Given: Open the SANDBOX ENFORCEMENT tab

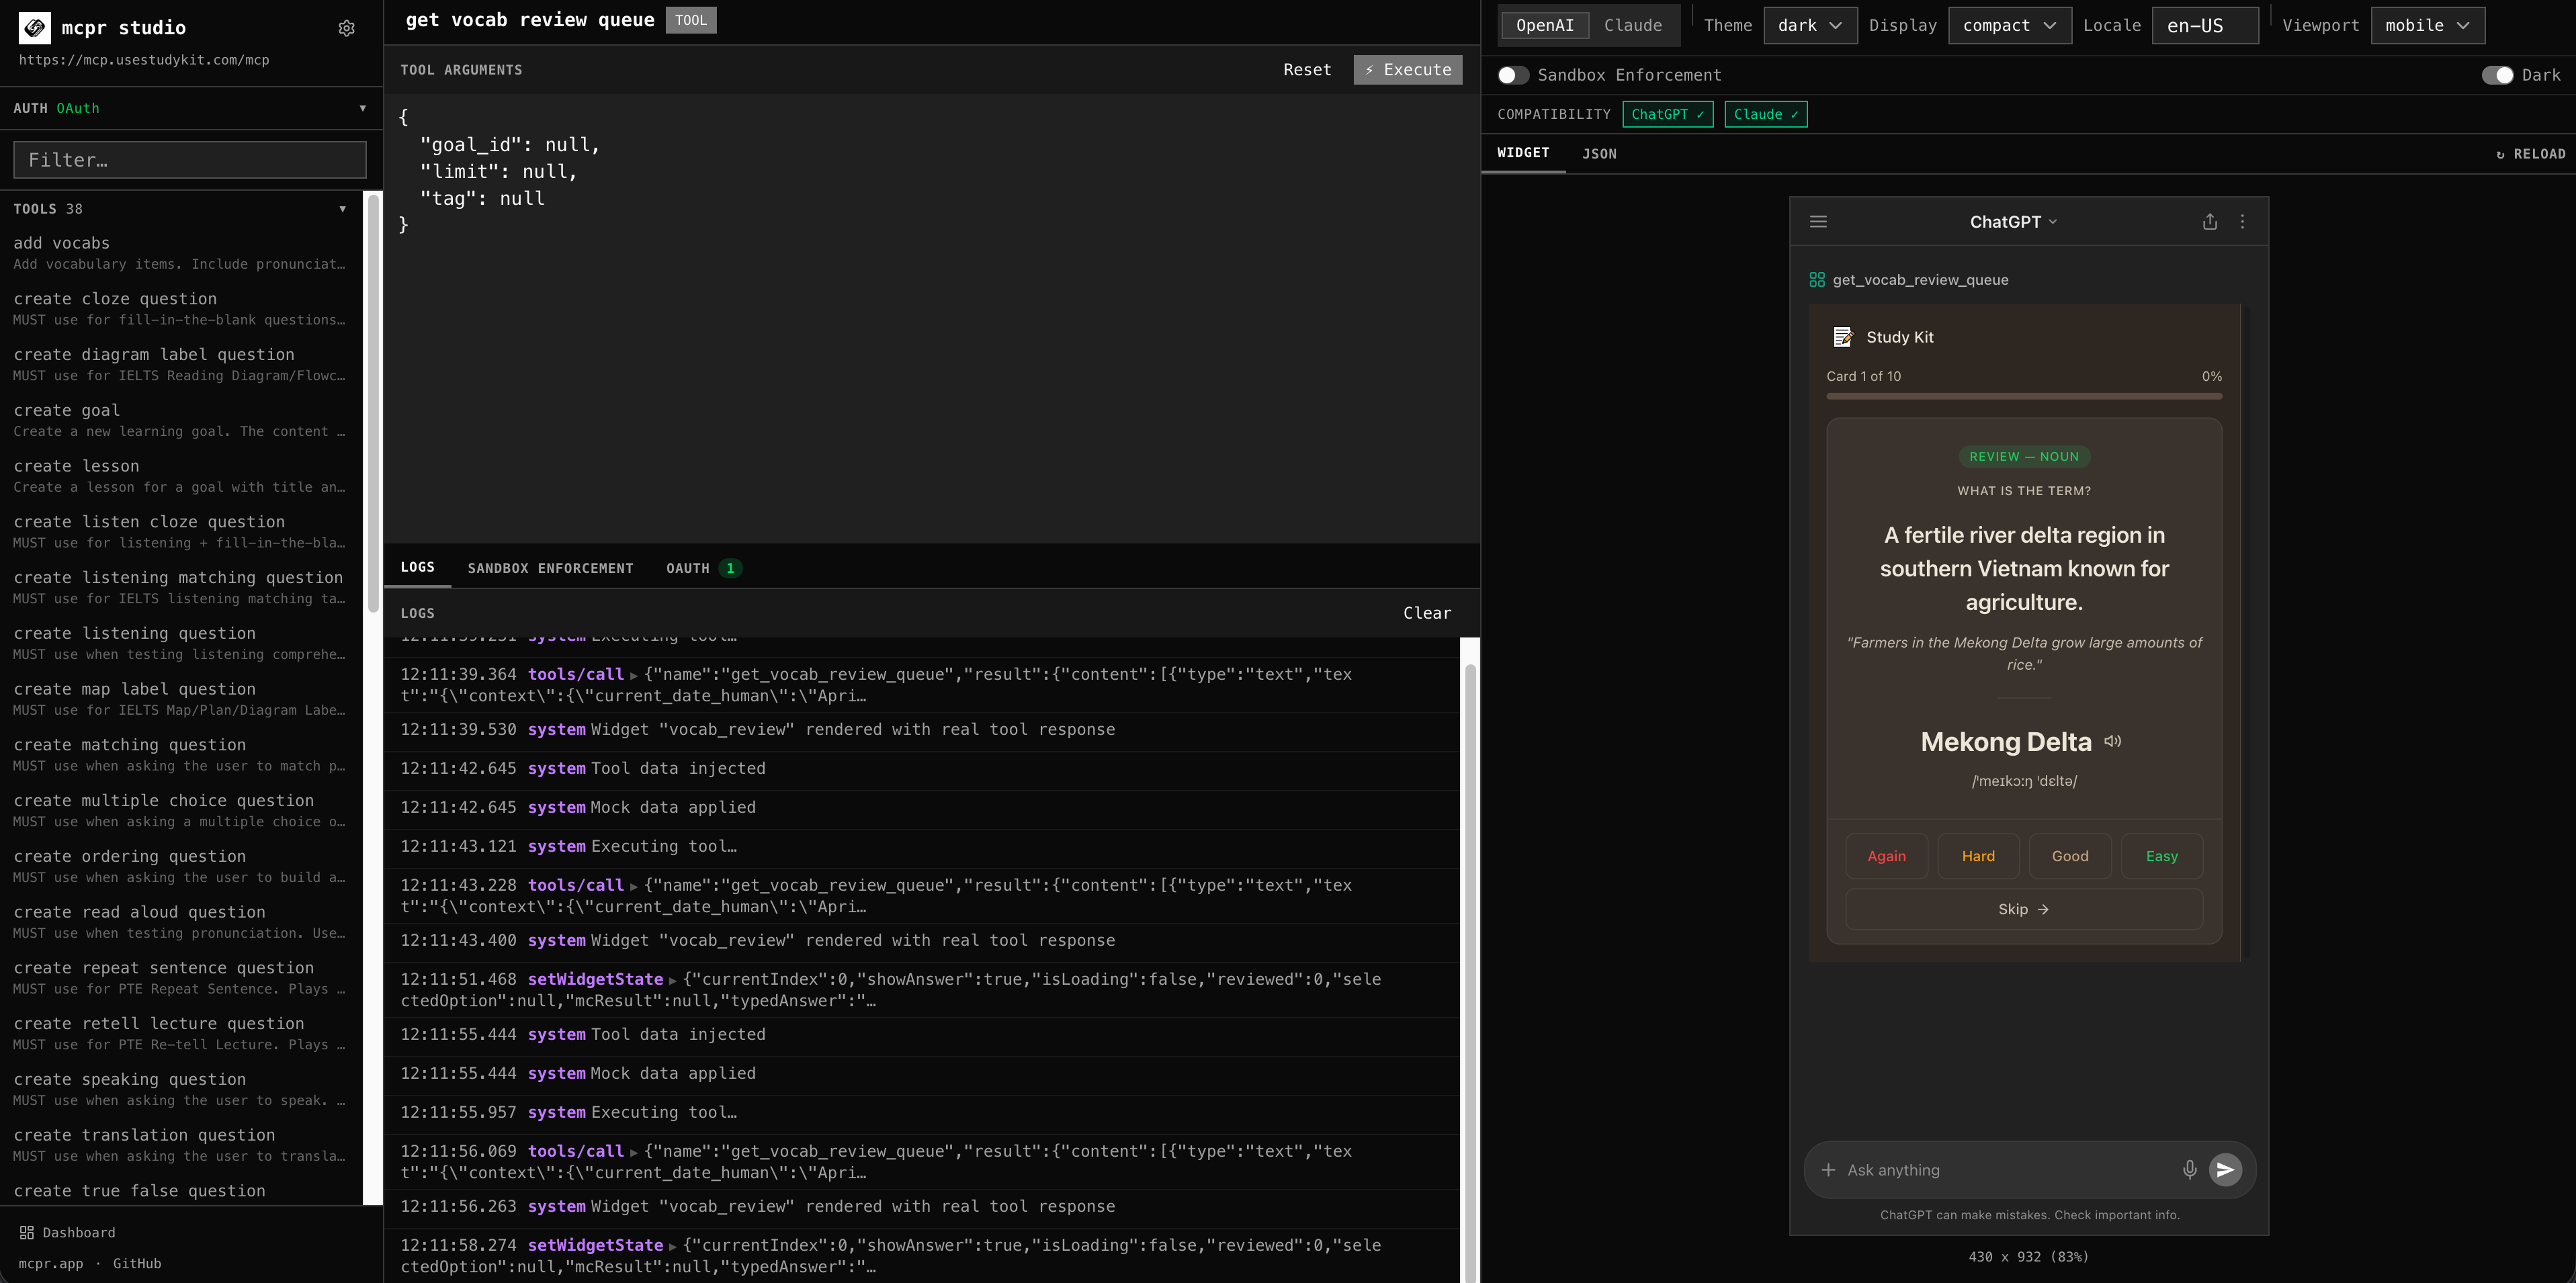Looking at the screenshot, I should (x=550, y=568).
